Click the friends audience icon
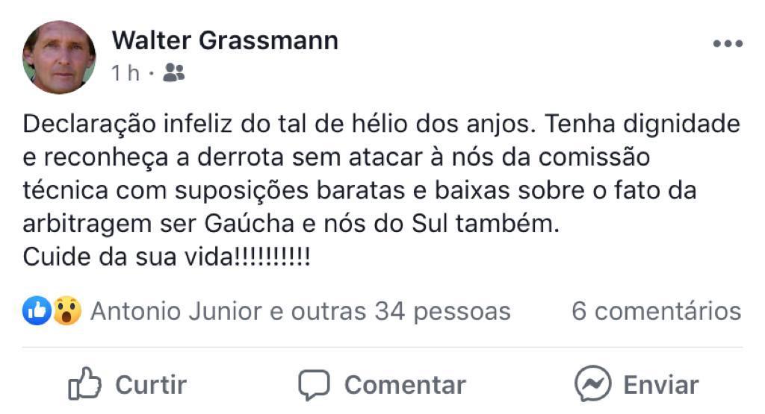This screenshot has height=414, width=765. pos(173,72)
